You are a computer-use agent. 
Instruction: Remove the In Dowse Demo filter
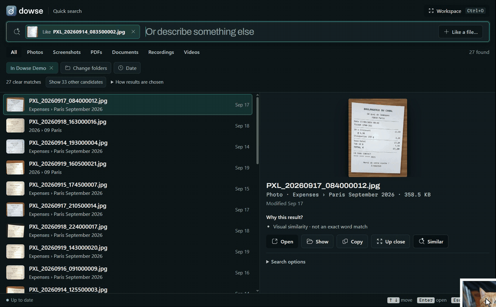(51, 68)
